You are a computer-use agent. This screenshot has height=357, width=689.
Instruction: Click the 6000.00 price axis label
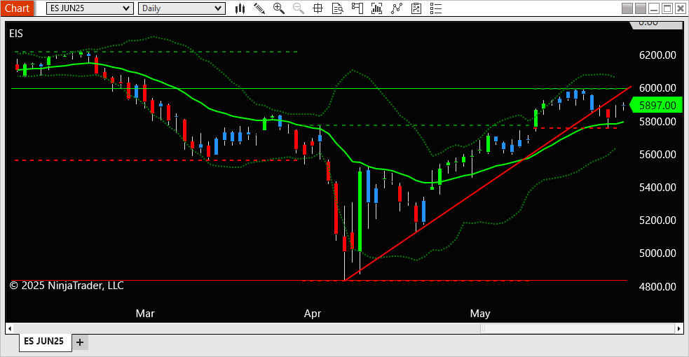pyautogui.click(x=657, y=87)
